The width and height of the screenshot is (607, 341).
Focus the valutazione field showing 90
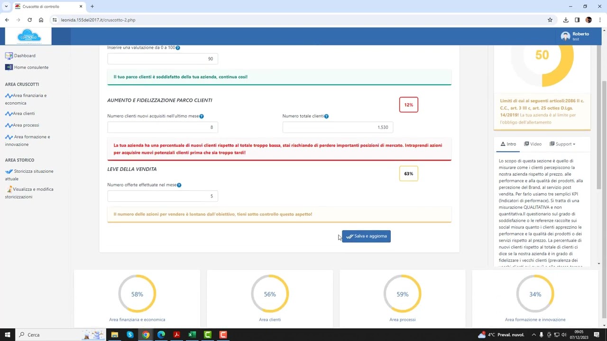163,59
